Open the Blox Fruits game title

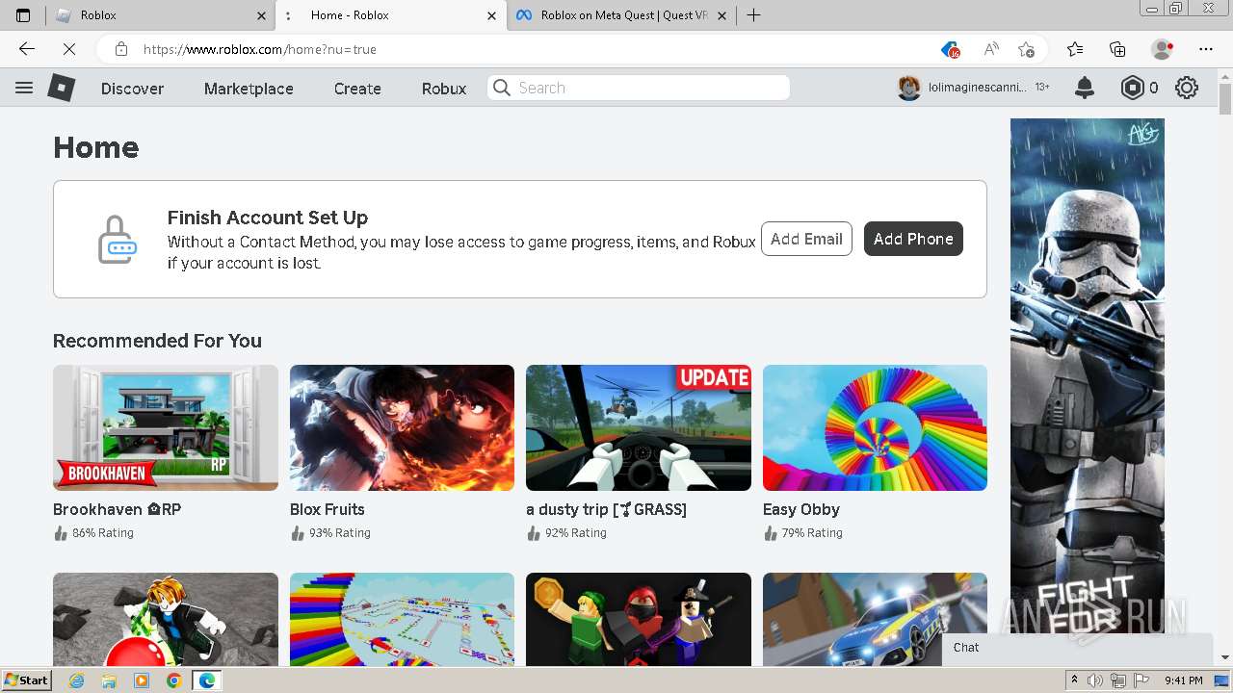[x=328, y=509]
